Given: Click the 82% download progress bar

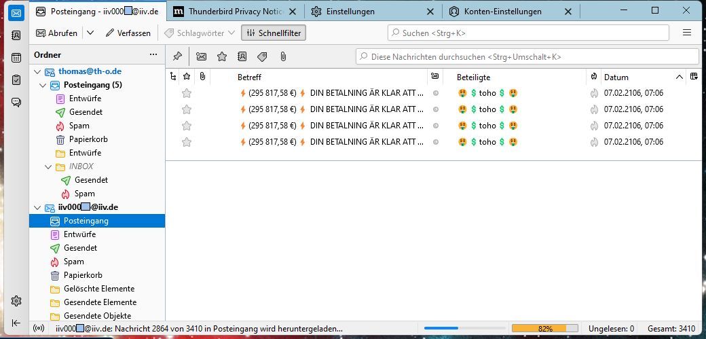Looking at the screenshot, I should point(544,328).
